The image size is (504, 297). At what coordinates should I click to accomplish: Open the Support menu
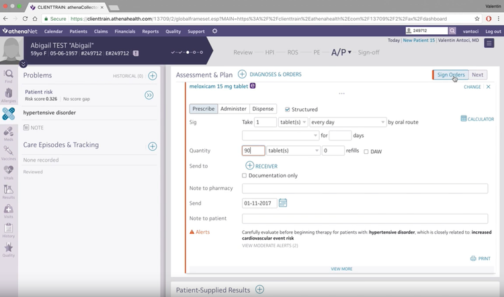196,31
